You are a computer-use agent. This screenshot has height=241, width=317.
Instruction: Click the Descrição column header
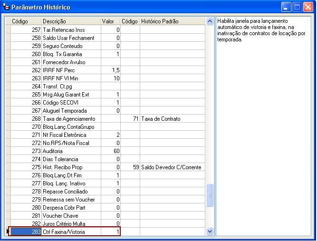[x=70, y=21]
